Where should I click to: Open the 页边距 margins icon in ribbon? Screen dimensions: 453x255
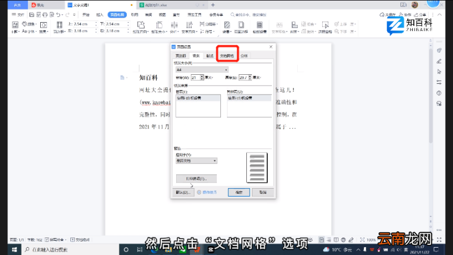[59, 27]
